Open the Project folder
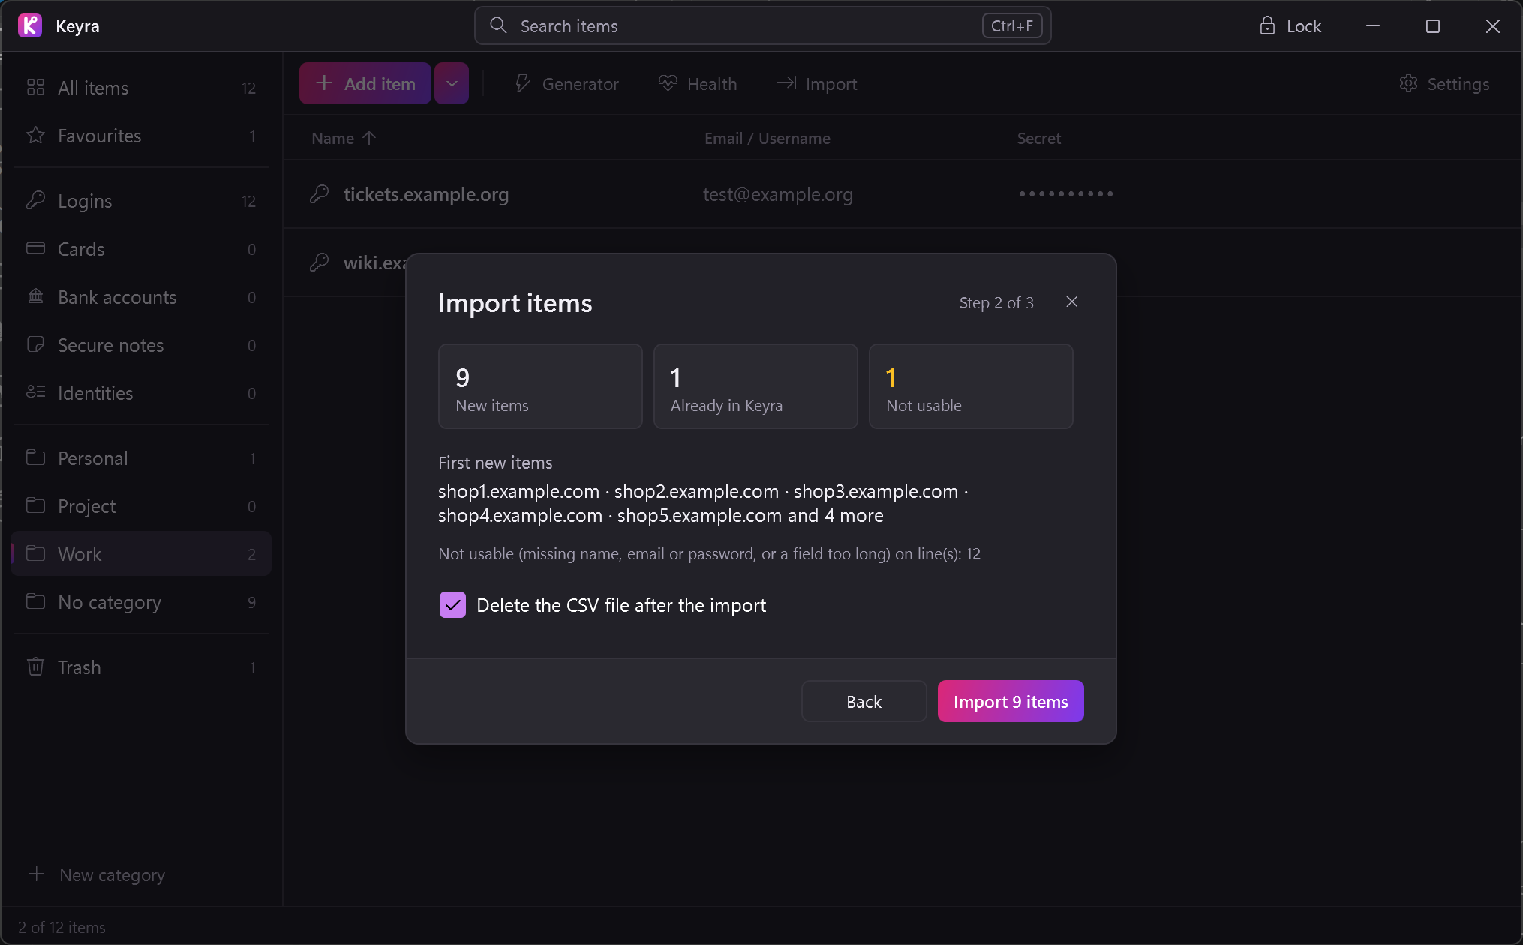This screenshot has height=945, width=1523. point(141,506)
